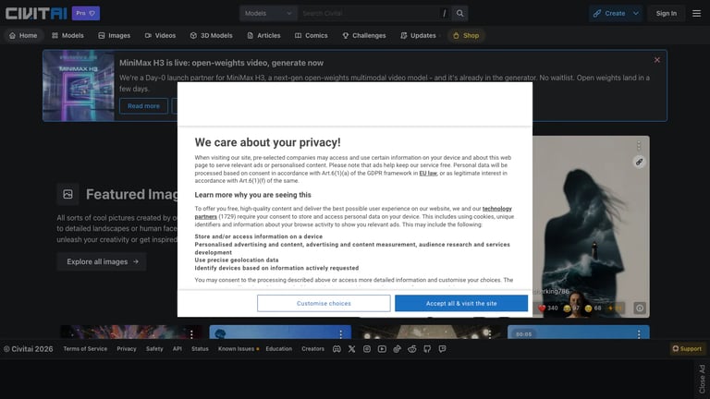
Task: Open options menu on second blue card
Action: tap(340, 333)
